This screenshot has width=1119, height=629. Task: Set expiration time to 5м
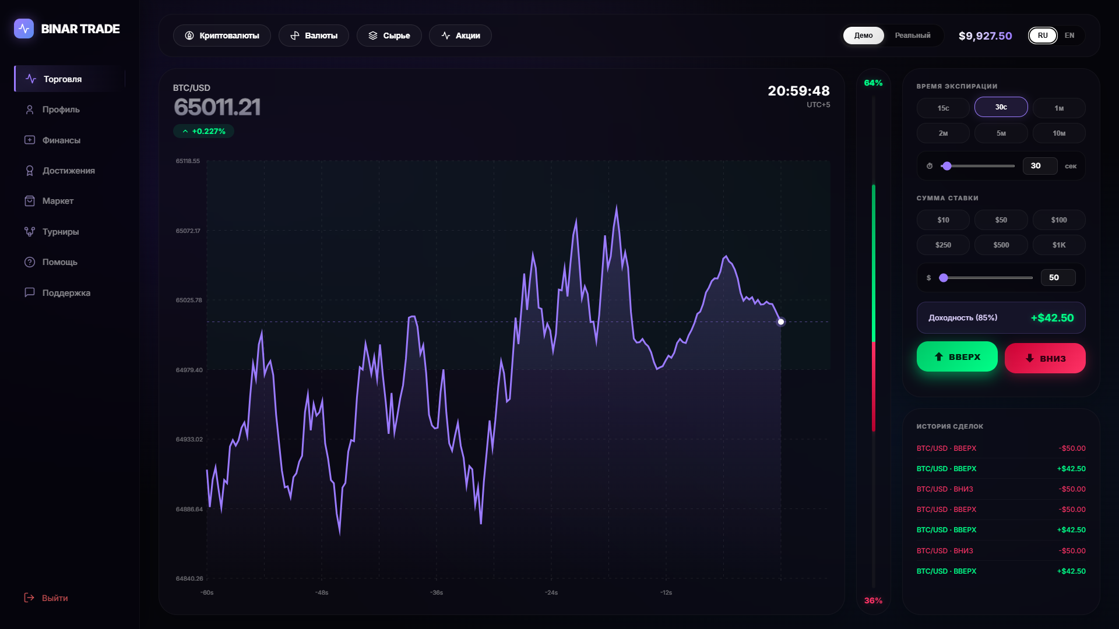point(1001,133)
